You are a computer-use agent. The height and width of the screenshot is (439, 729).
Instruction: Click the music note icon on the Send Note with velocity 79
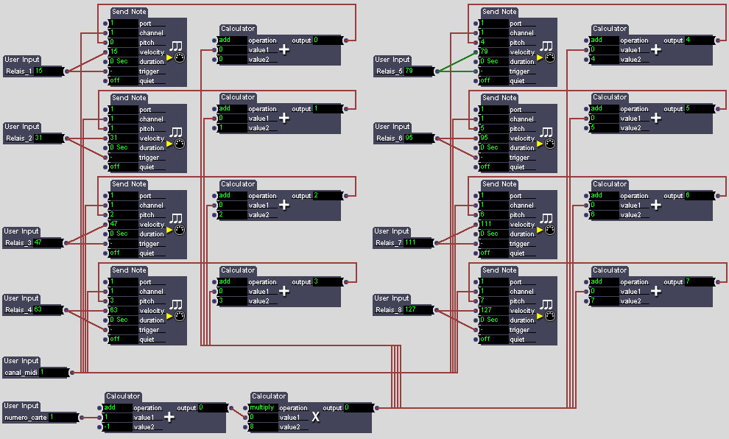546,46
